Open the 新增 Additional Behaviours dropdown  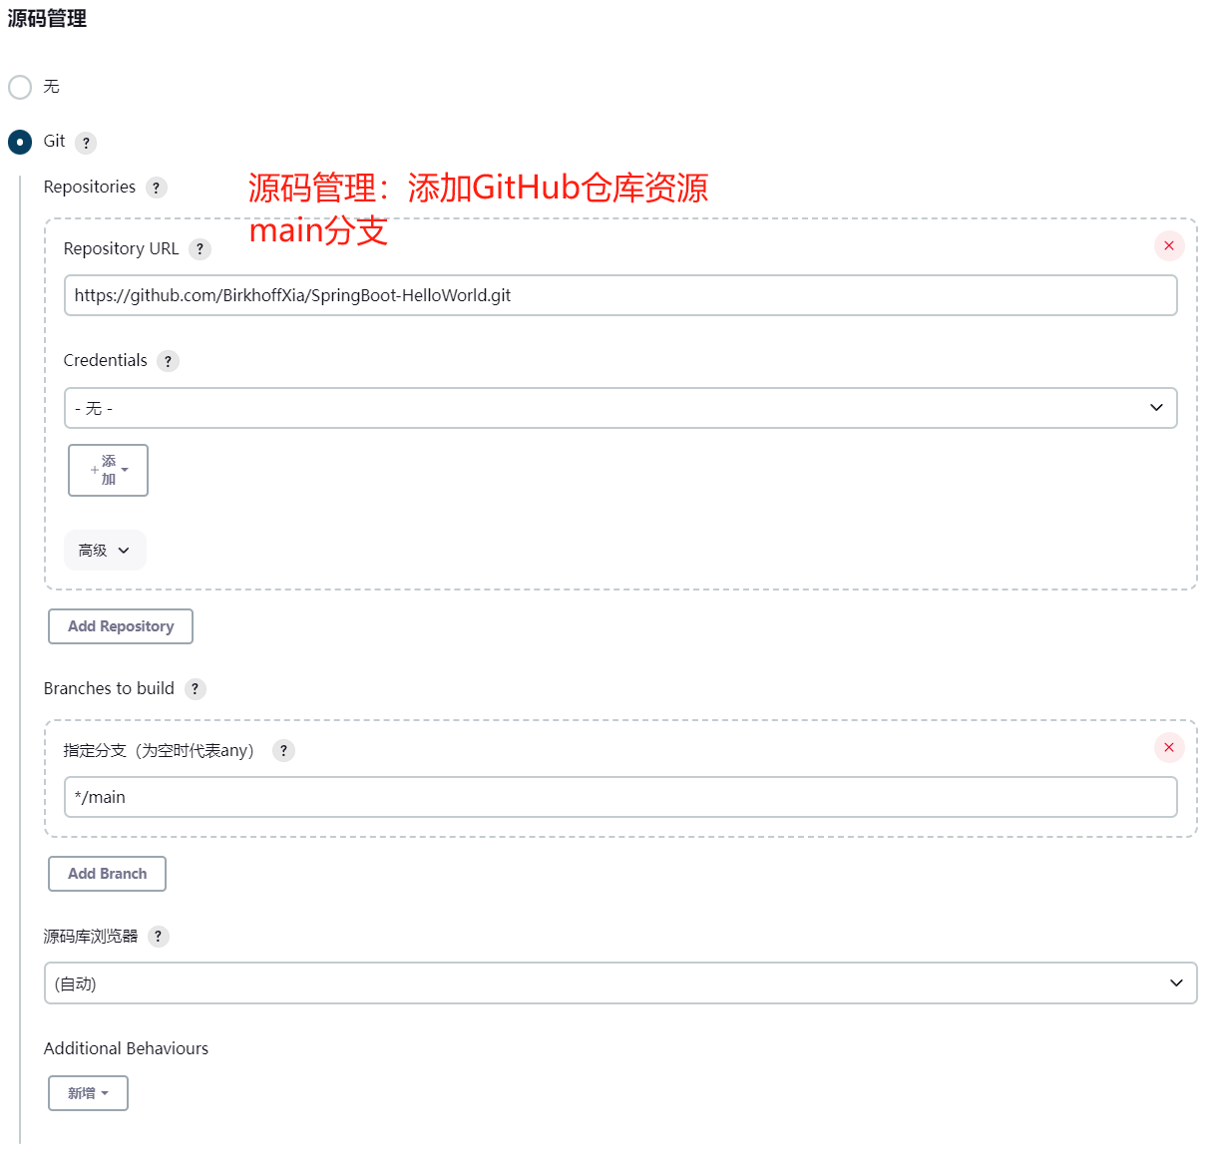coord(88,1093)
